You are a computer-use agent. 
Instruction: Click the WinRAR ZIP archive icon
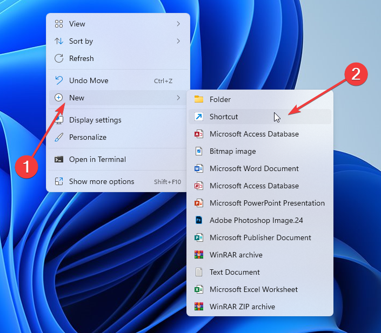click(199, 307)
